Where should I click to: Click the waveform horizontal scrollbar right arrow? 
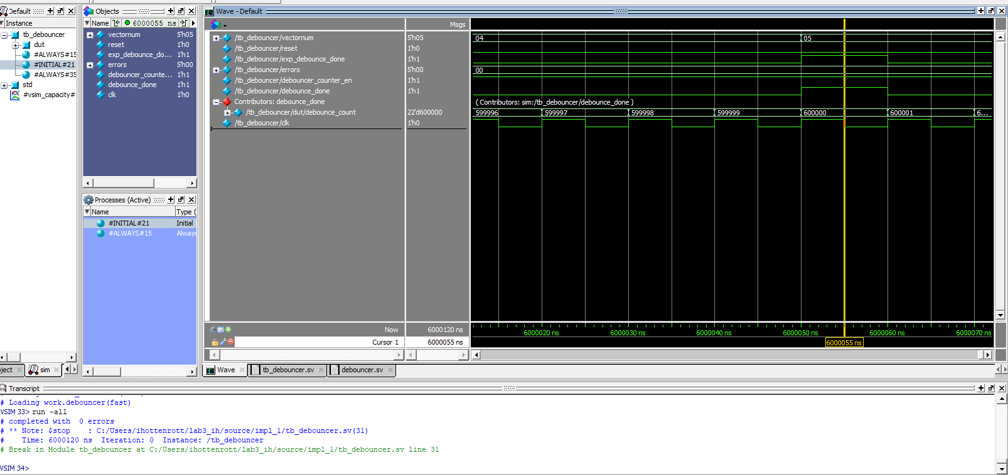pos(987,355)
